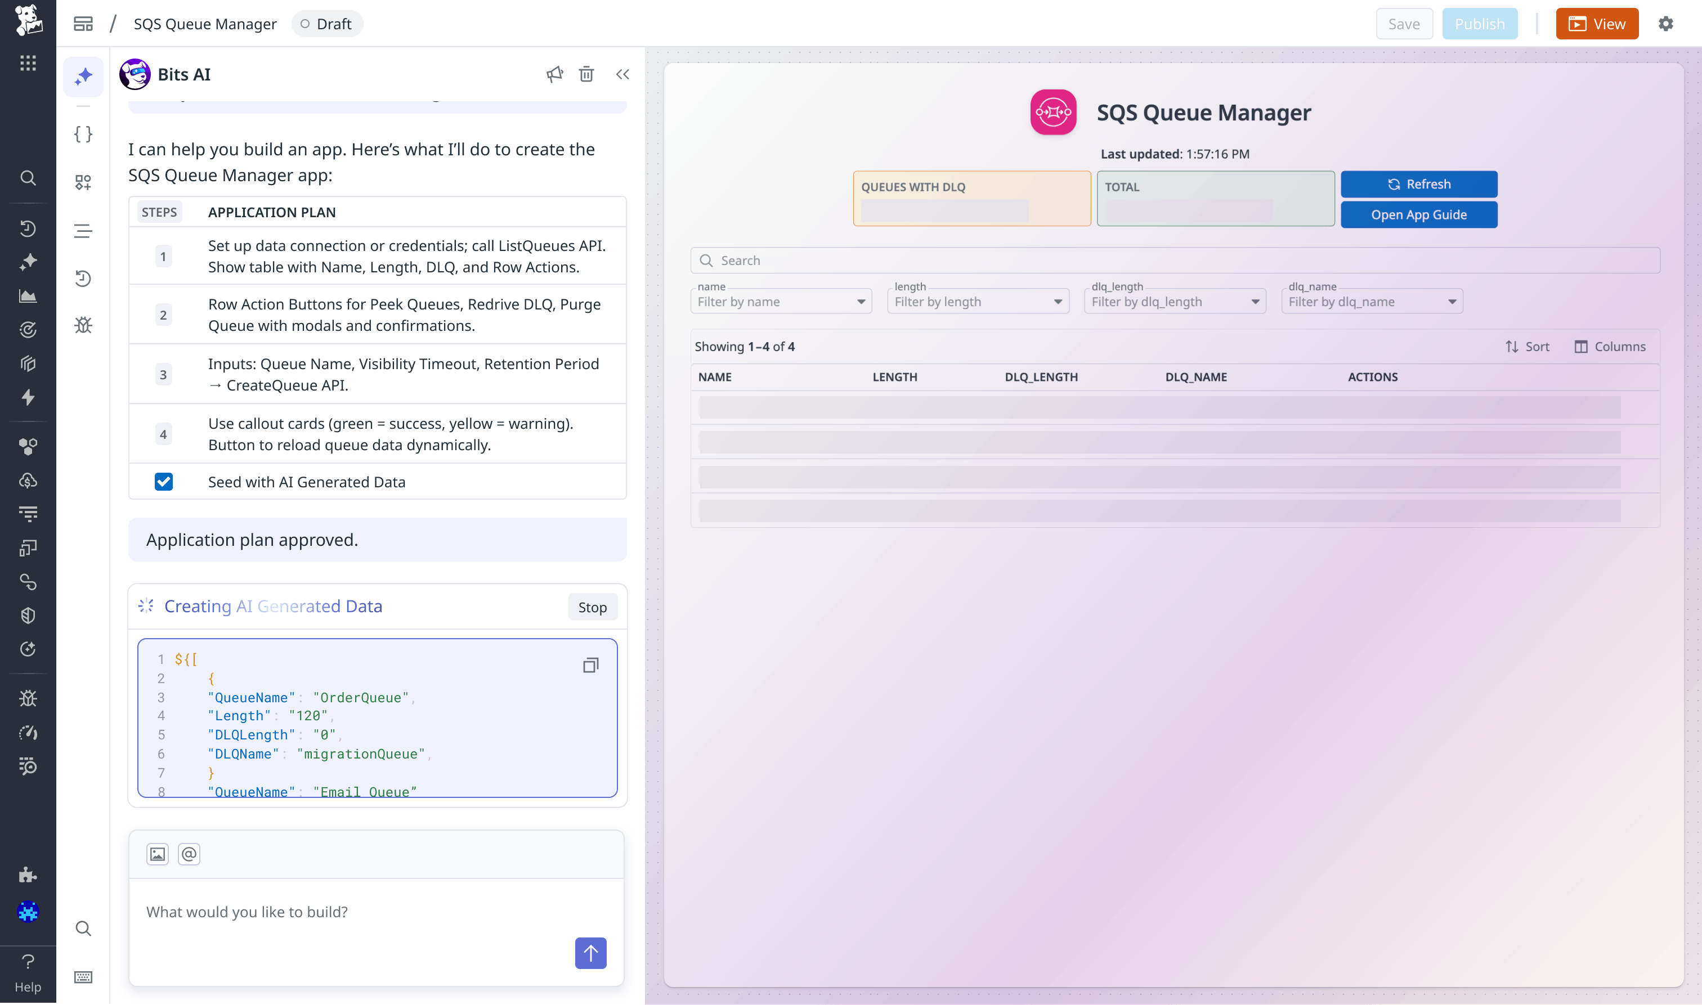Open keyboard shortcuts from the bottom panel
Screen dimensions: 1702x1005
pyautogui.click(x=83, y=977)
